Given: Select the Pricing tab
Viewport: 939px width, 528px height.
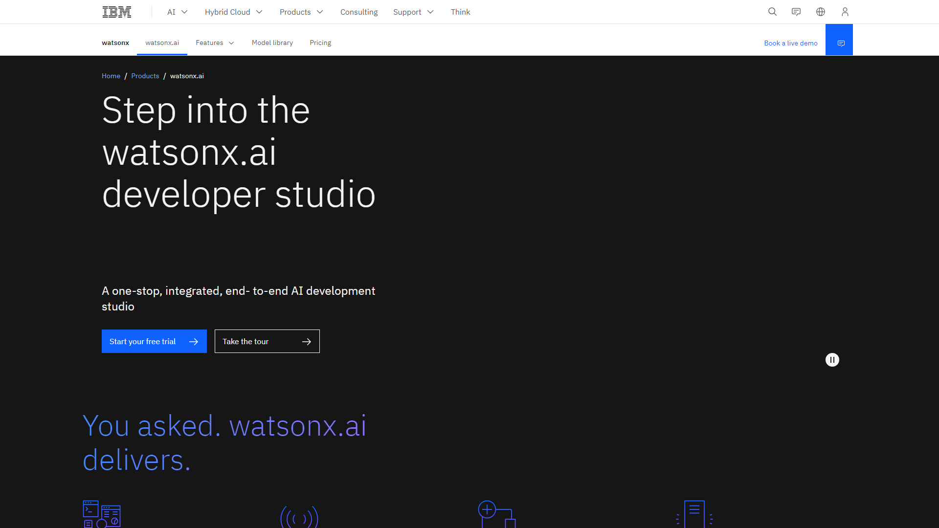Looking at the screenshot, I should click(x=320, y=43).
